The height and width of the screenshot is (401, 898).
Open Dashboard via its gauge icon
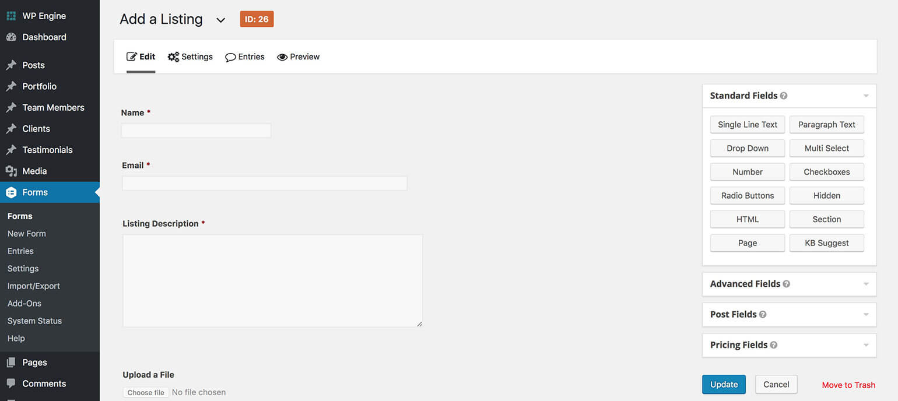point(11,37)
